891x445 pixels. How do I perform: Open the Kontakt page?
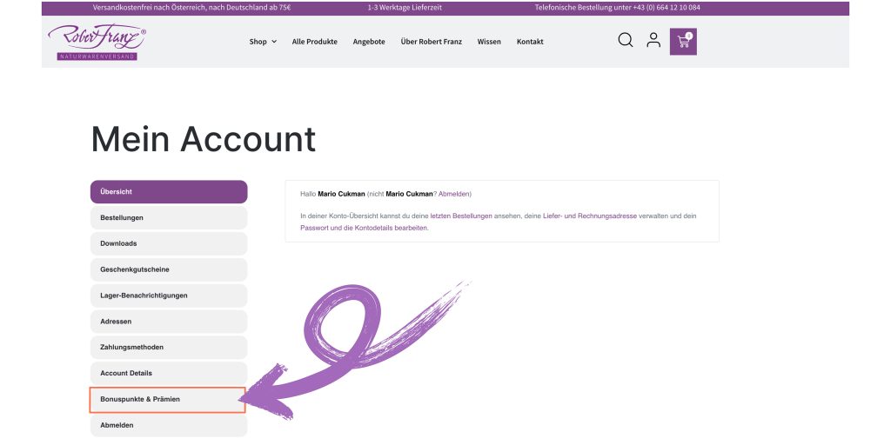(530, 42)
